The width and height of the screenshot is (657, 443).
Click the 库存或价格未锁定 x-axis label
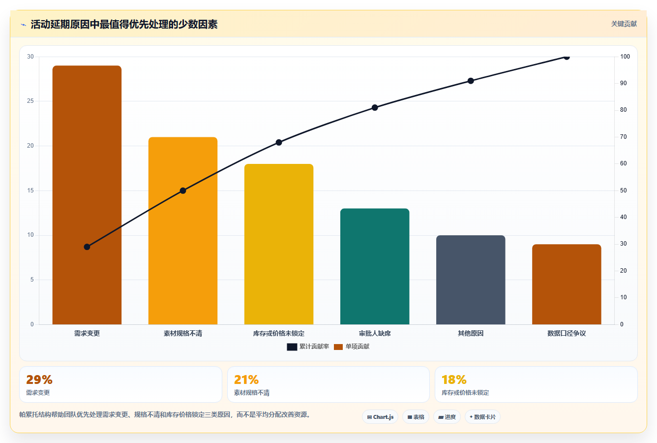pyautogui.click(x=279, y=333)
